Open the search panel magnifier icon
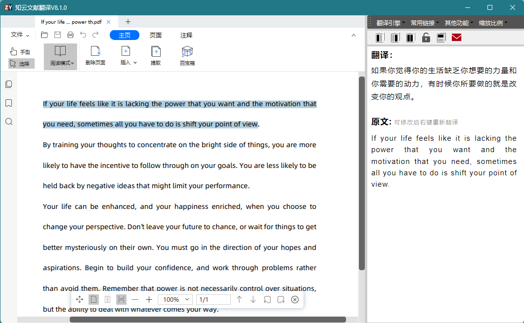524x323 pixels. 9,121
